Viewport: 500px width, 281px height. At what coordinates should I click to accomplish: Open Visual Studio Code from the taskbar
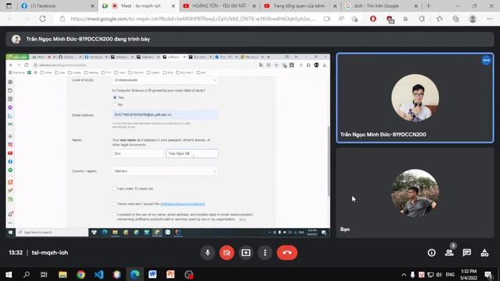point(99,274)
